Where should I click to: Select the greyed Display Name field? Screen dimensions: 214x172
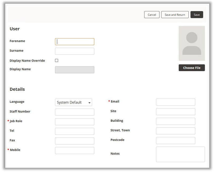tap(75, 70)
